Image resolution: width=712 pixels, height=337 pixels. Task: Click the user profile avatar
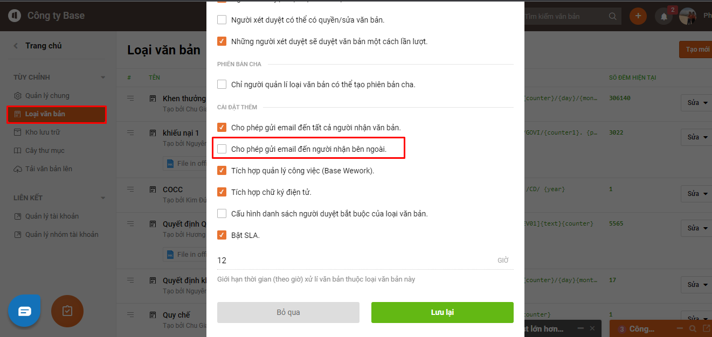tap(688, 16)
